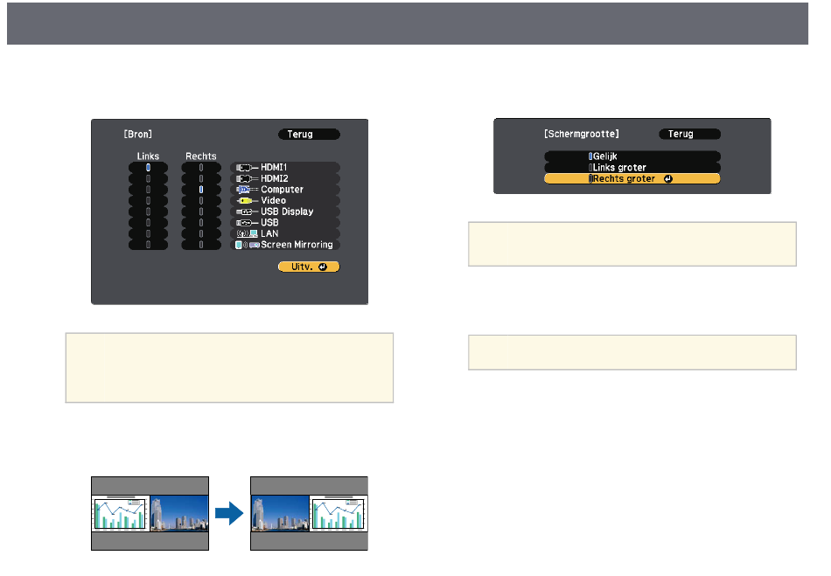Select Computer in the Links column
This screenshot has width=831, height=576.
click(x=148, y=190)
